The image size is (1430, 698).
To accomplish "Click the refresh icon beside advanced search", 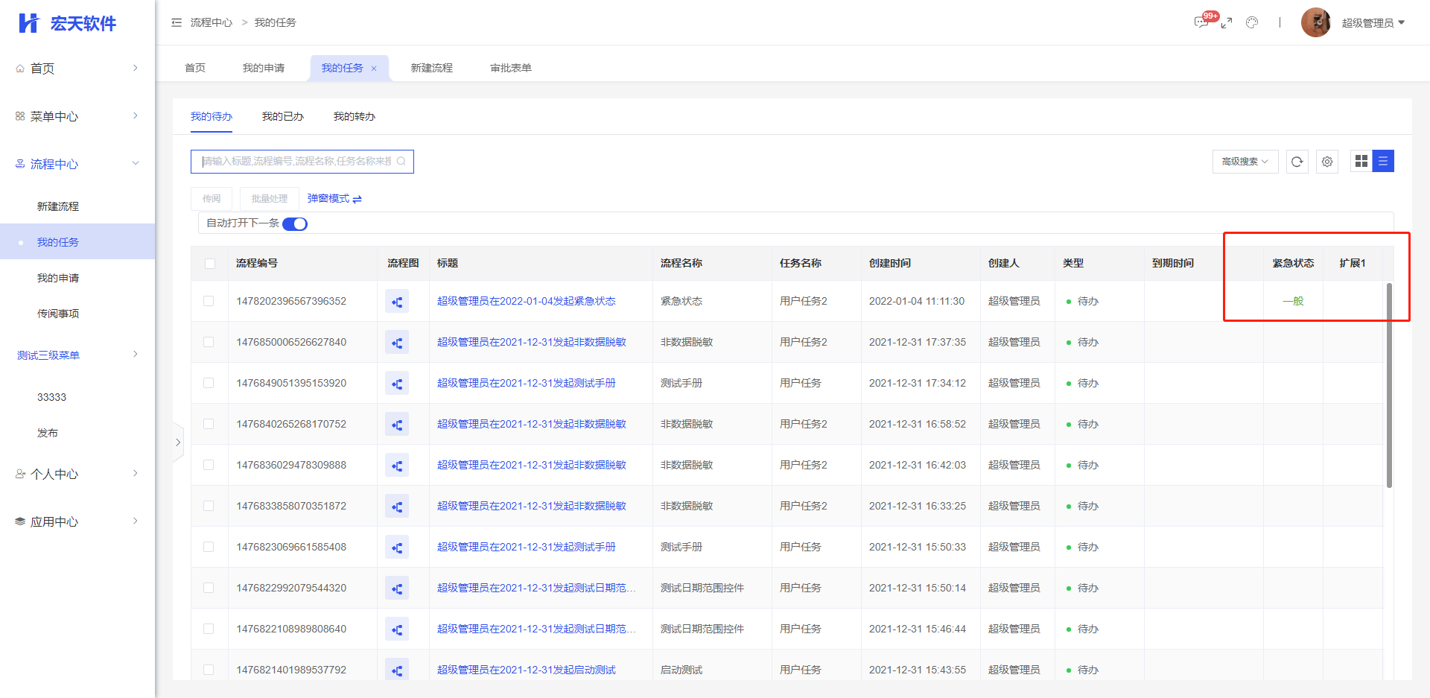I will [x=1297, y=162].
